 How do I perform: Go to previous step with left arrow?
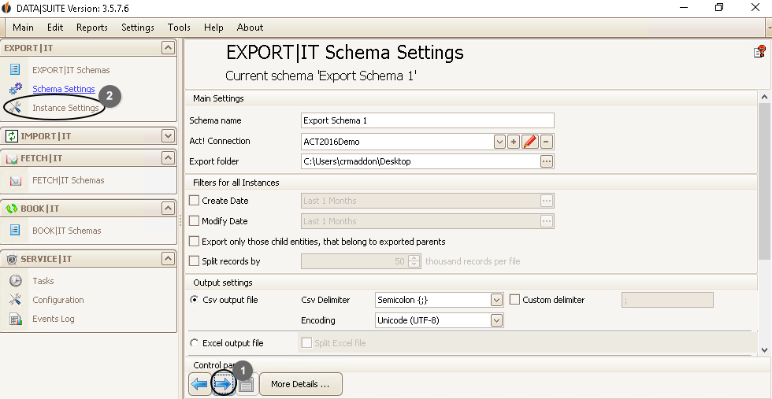pyautogui.click(x=200, y=384)
